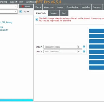This screenshot has width=104, height=102.
Task: Click the red STOP button
Action: tap(26, 6)
